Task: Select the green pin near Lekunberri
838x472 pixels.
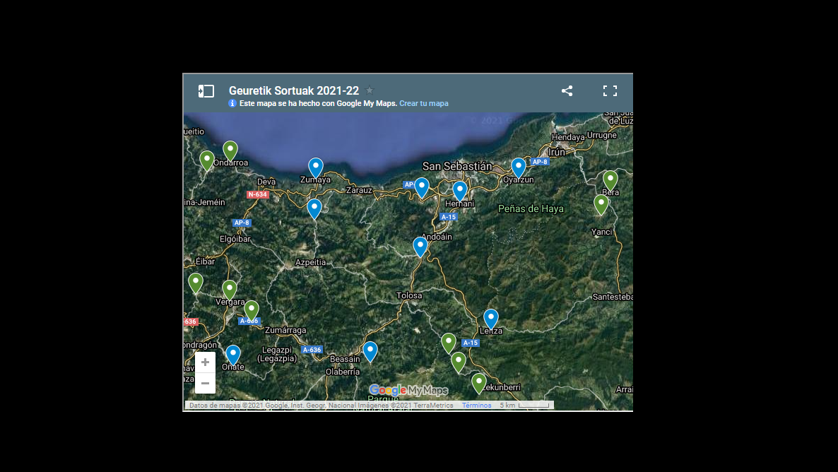Action: coord(479,382)
